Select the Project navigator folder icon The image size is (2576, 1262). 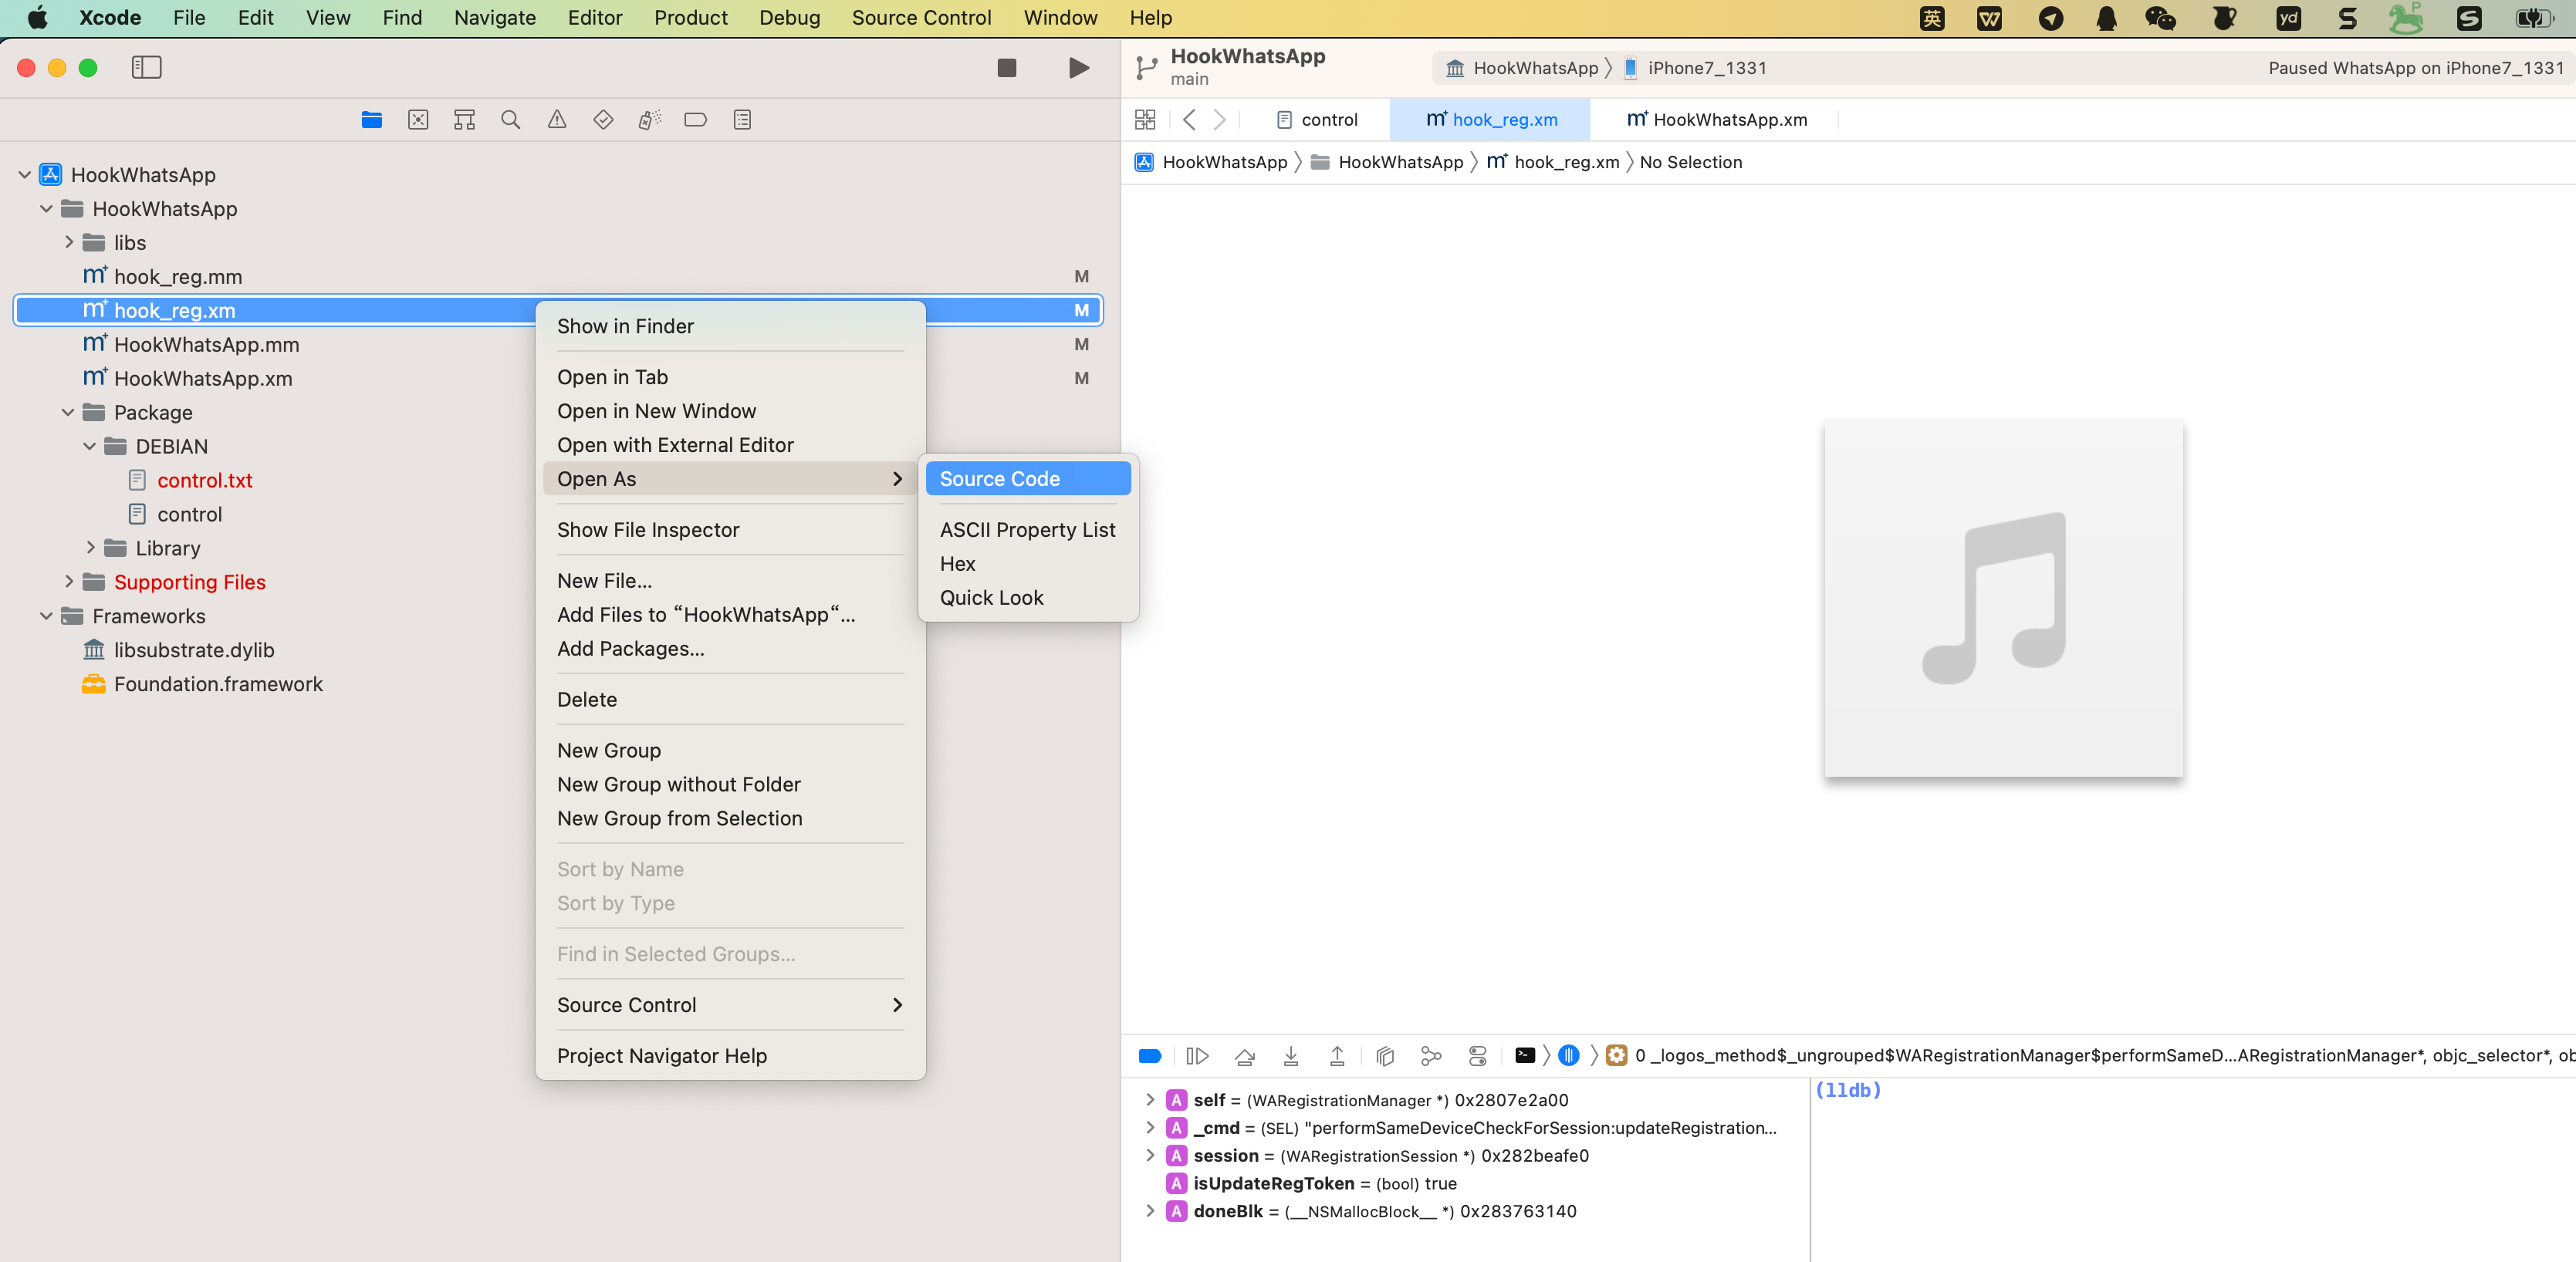tap(371, 120)
